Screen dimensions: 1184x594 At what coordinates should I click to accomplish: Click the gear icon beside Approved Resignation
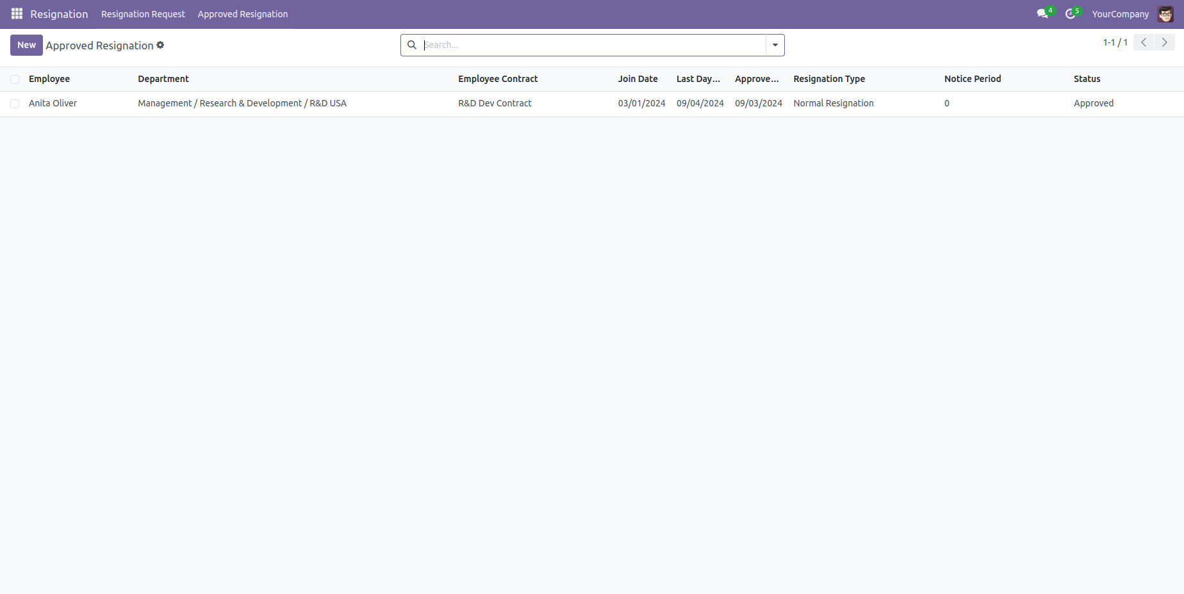click(160, 45)
